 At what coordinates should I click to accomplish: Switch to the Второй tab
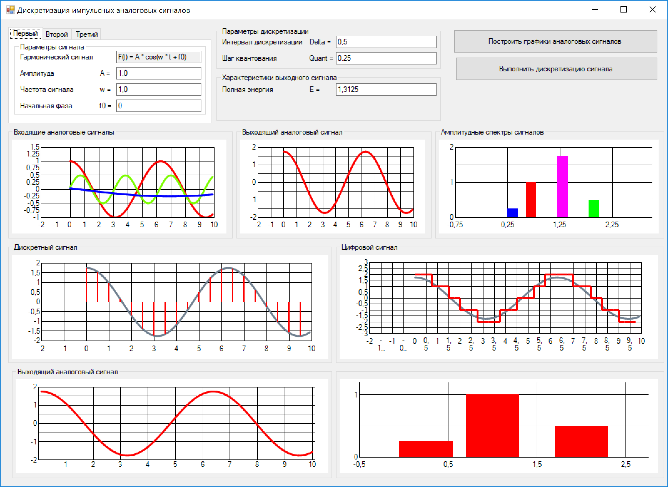(x=57, y=34)
